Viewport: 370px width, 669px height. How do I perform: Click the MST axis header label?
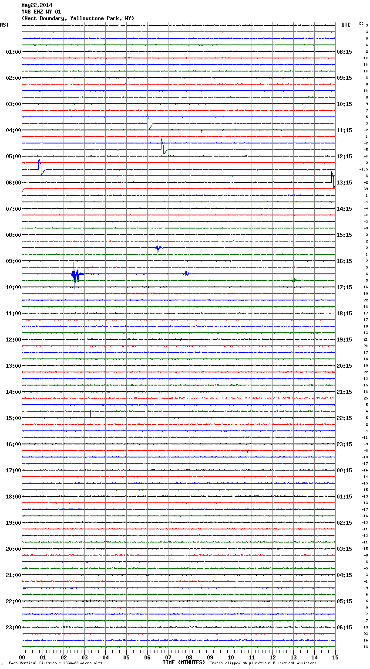(4, 25)
